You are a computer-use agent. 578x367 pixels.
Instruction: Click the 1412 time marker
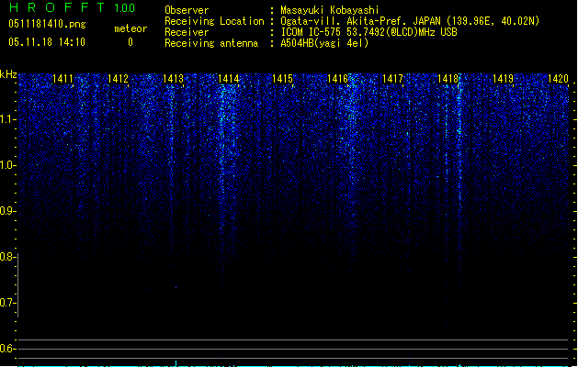(x=118, y=78)
